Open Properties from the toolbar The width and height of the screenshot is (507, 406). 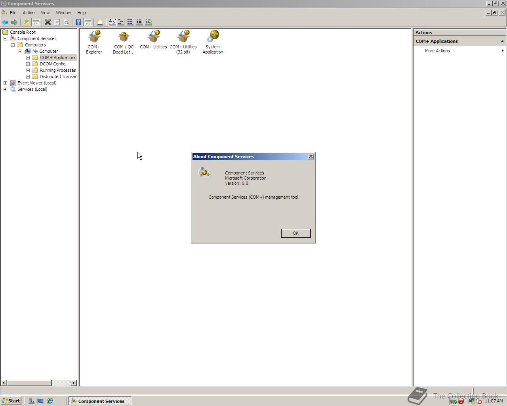57,22
